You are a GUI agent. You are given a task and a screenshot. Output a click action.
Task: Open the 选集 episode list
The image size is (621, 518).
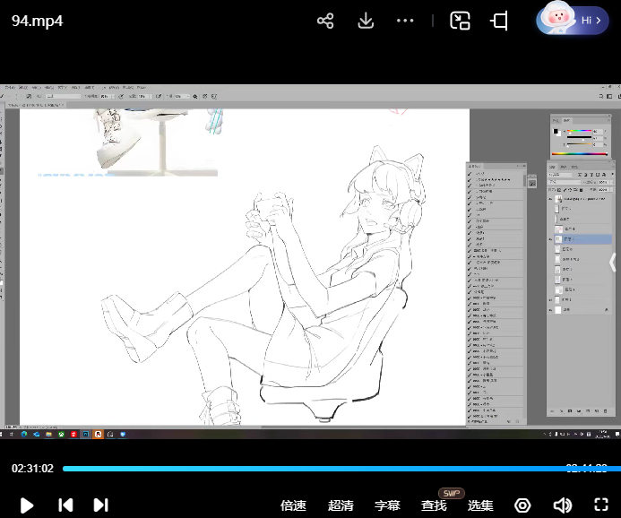tap(480, 505)
